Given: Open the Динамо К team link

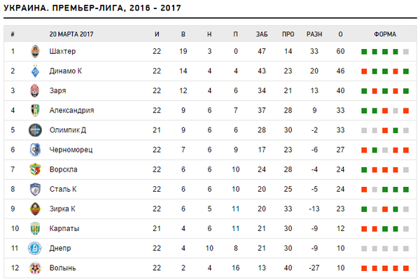Looking at the screenshot, I should (x=65, y=71).
